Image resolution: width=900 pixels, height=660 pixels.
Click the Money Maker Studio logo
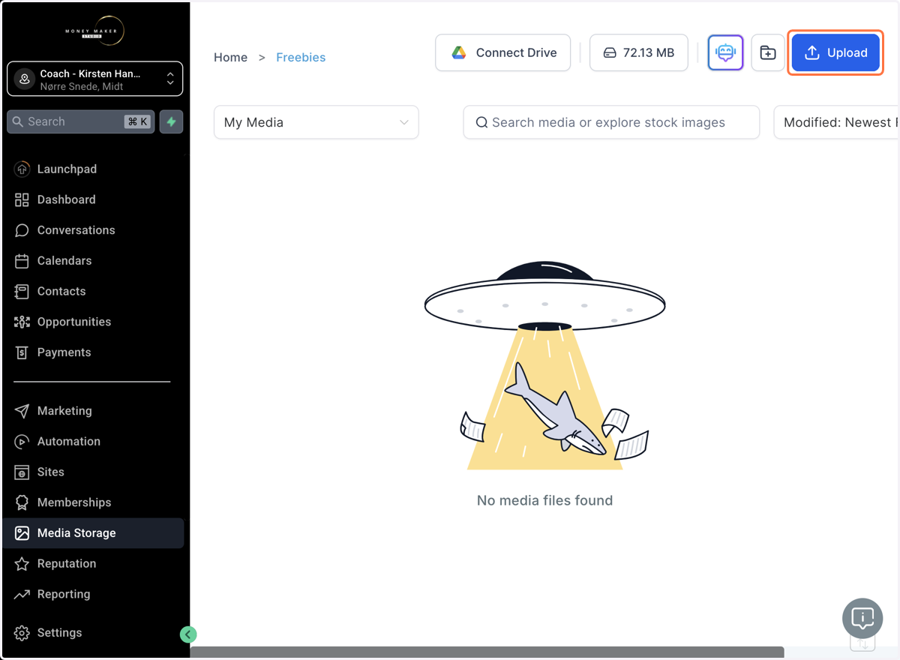coord(95,31)
